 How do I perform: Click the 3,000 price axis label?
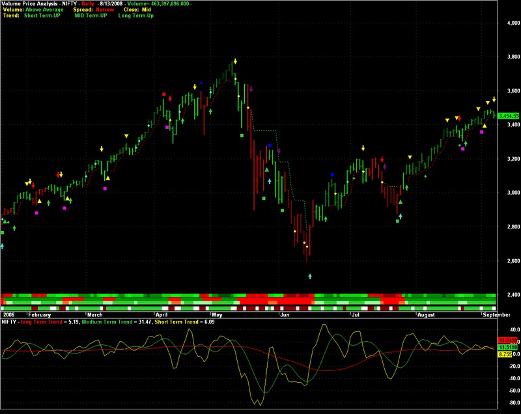tap(513, 193)
